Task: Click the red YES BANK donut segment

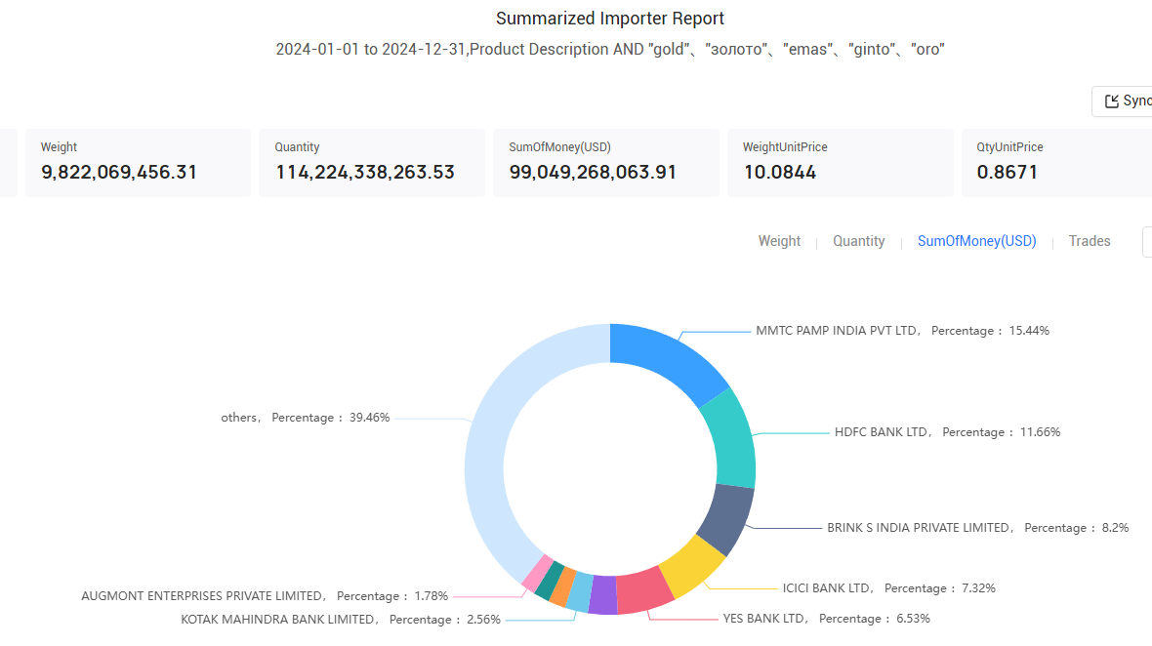Action: (x=644, y=591)
